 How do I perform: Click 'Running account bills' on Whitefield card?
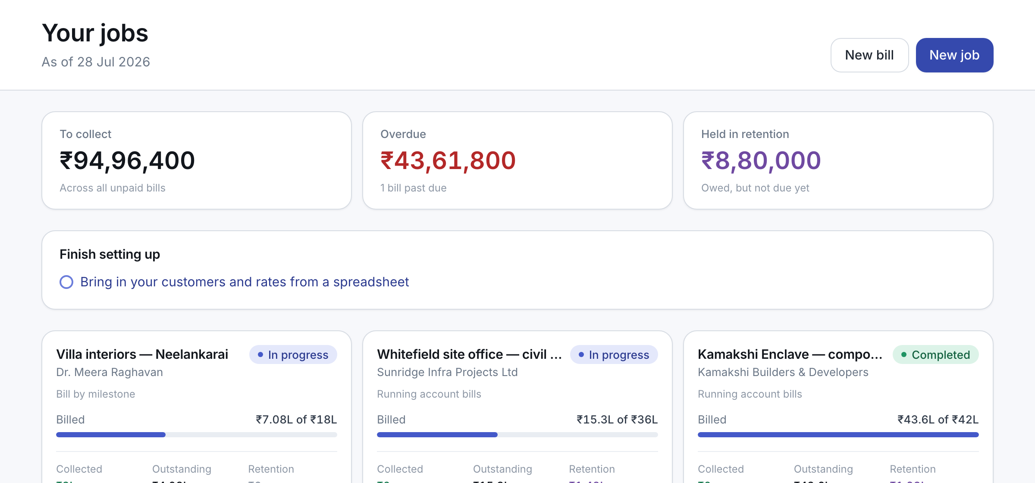[x=429, y=394]
